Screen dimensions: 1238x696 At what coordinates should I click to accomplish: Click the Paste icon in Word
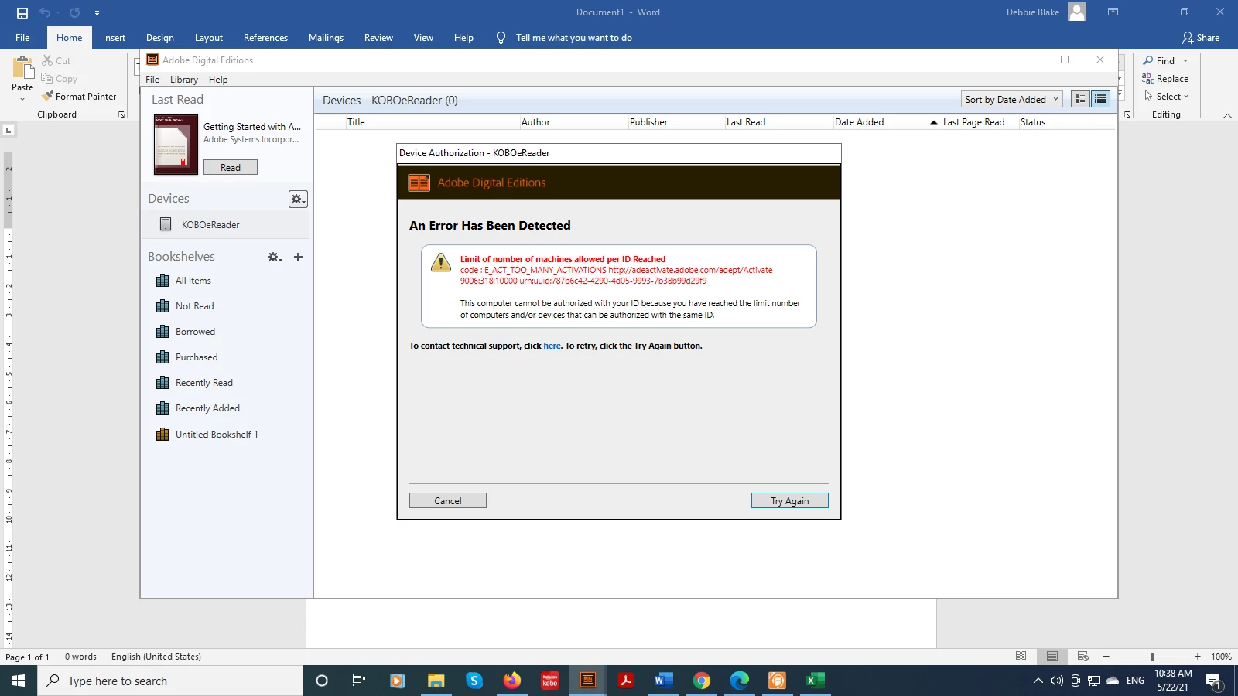22,68
